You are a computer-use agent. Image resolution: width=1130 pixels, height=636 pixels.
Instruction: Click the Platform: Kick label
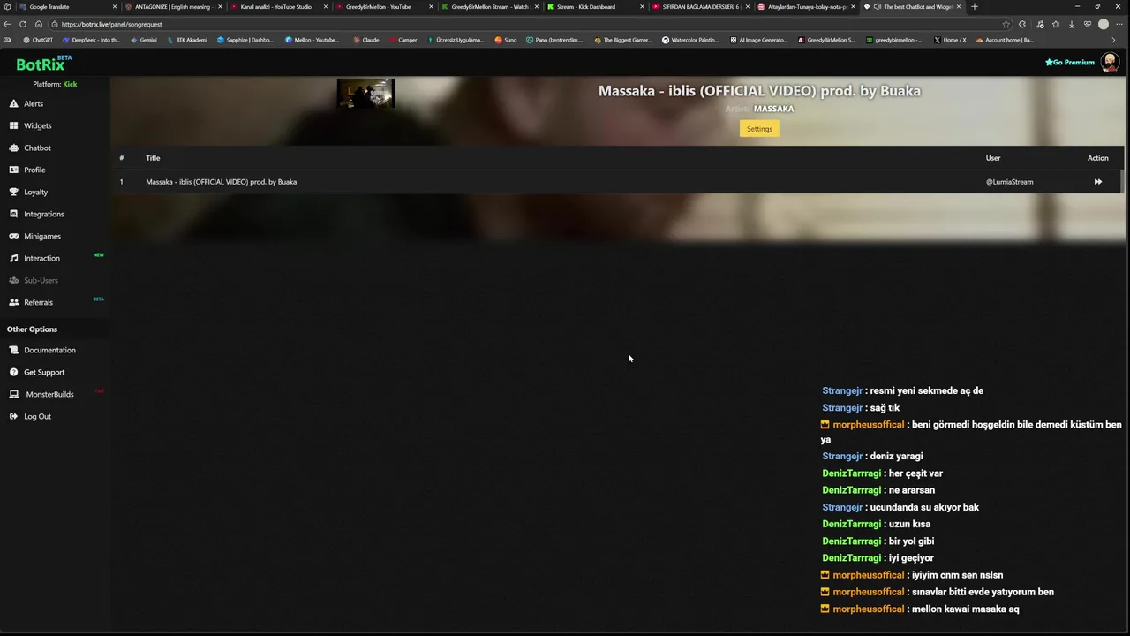click(55, 84)
